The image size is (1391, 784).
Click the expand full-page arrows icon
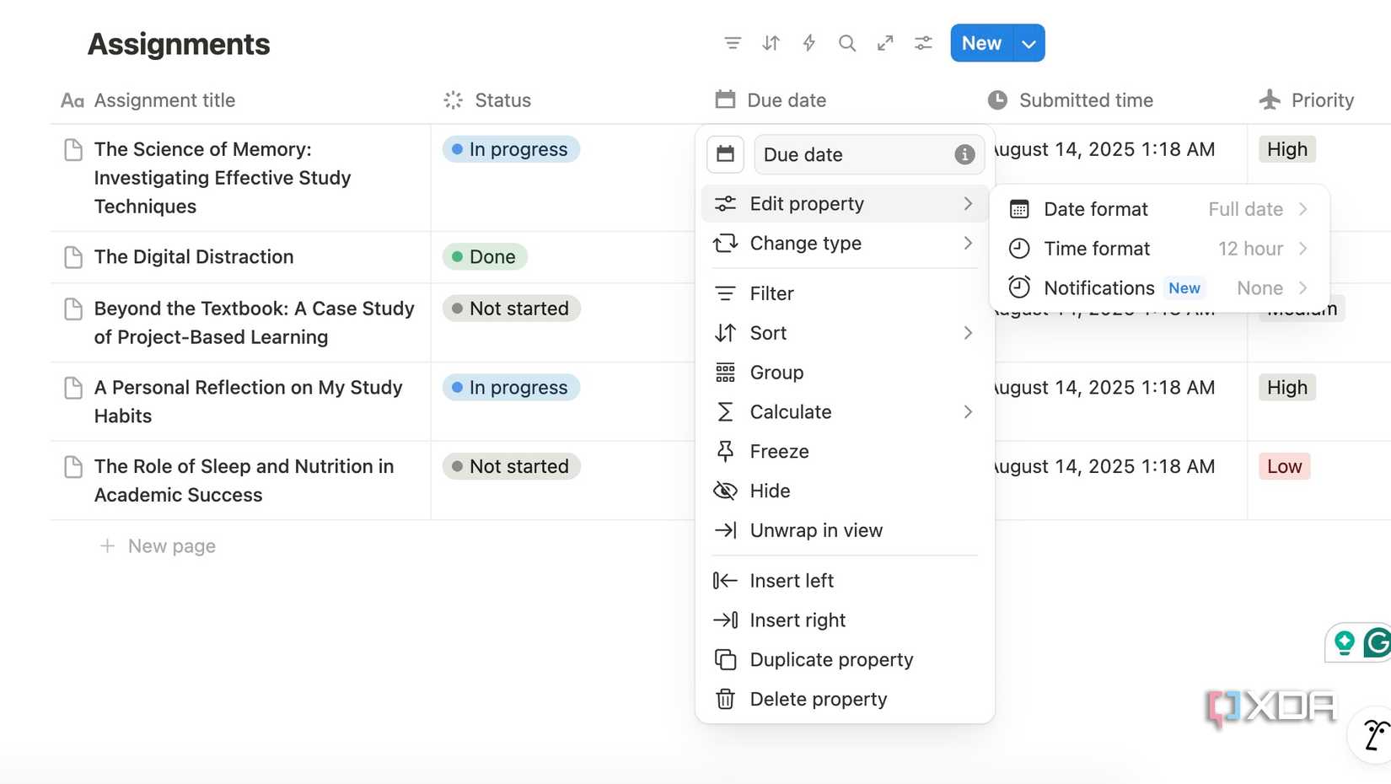click(x=885, y=43)
